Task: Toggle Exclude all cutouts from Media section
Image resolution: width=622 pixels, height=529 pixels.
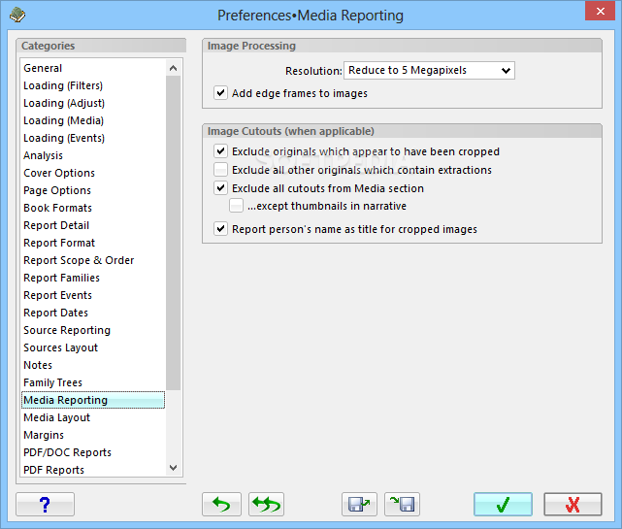Action: (220, 187)
